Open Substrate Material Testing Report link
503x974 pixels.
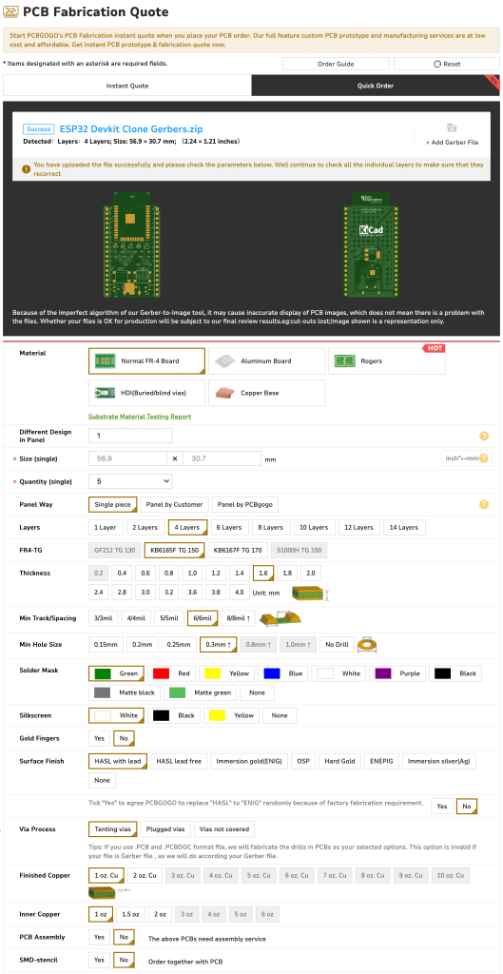[140, 417]
